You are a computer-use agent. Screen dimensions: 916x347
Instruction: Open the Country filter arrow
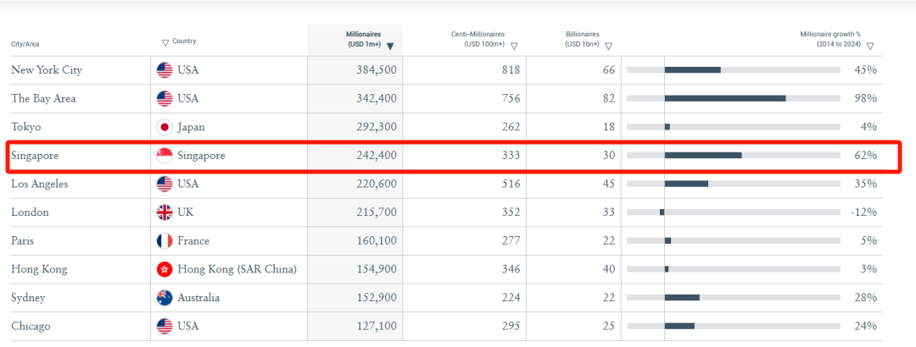pyautogui.click(x=165, y=42)
